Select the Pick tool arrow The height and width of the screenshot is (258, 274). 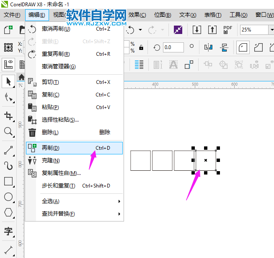(8, 81)
